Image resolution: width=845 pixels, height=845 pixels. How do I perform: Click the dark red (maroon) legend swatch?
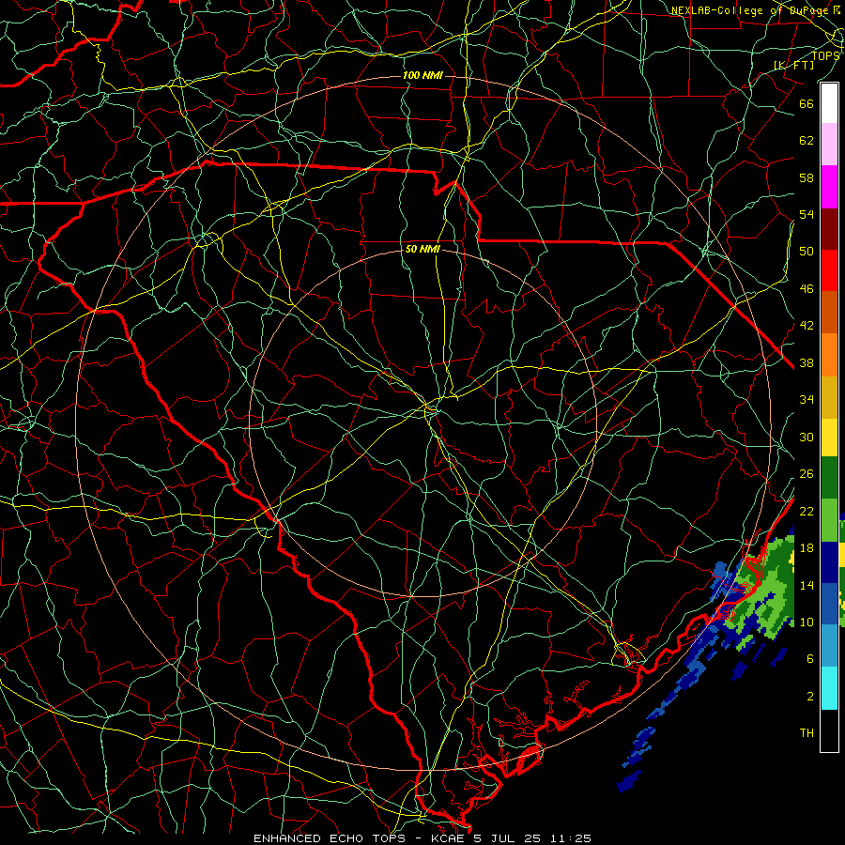[829, 229]
